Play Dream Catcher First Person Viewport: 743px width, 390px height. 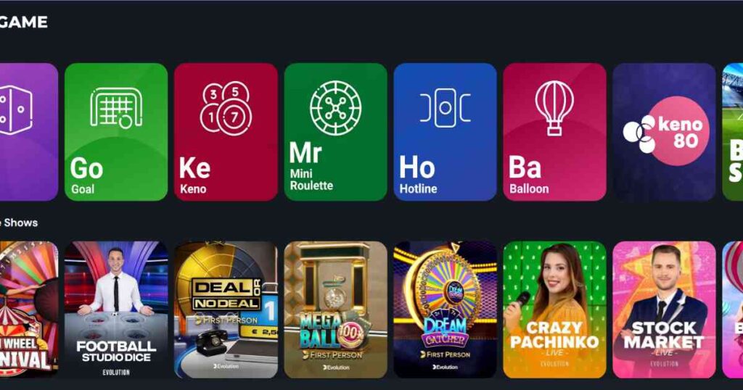tap(445, 310)
